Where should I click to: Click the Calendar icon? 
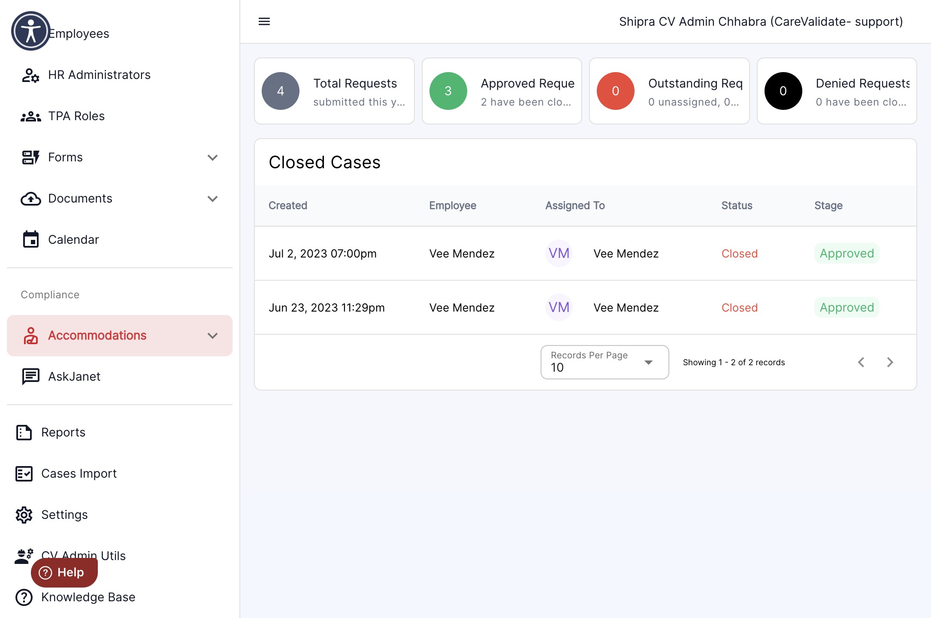[30, 239]
